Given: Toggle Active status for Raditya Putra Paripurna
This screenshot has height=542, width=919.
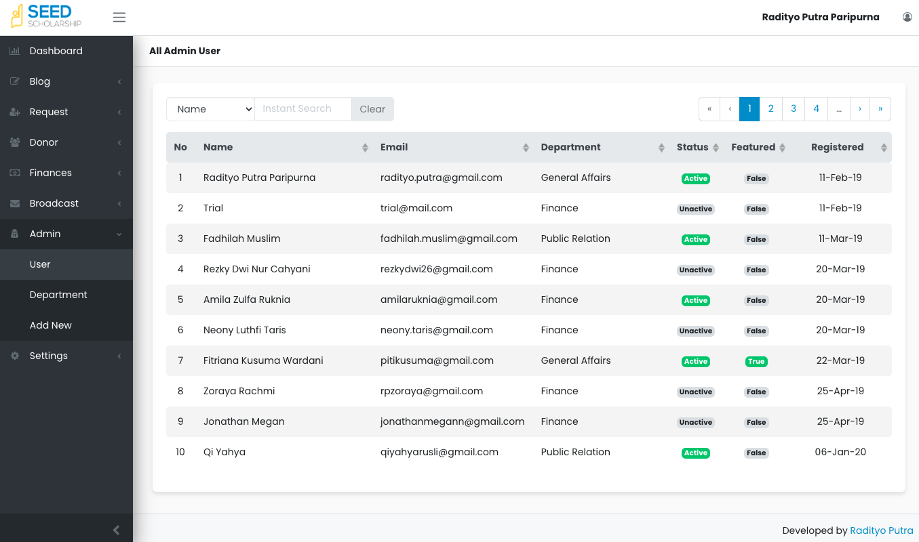Looking at the screenshot, I should tap(696, 179).
